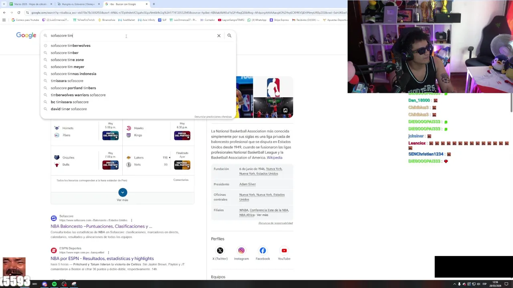Open Lakers vs Nets "Historia del partido"
This screenshot has width=513, height=288.
pyautogui.click(x=182, y=165)
